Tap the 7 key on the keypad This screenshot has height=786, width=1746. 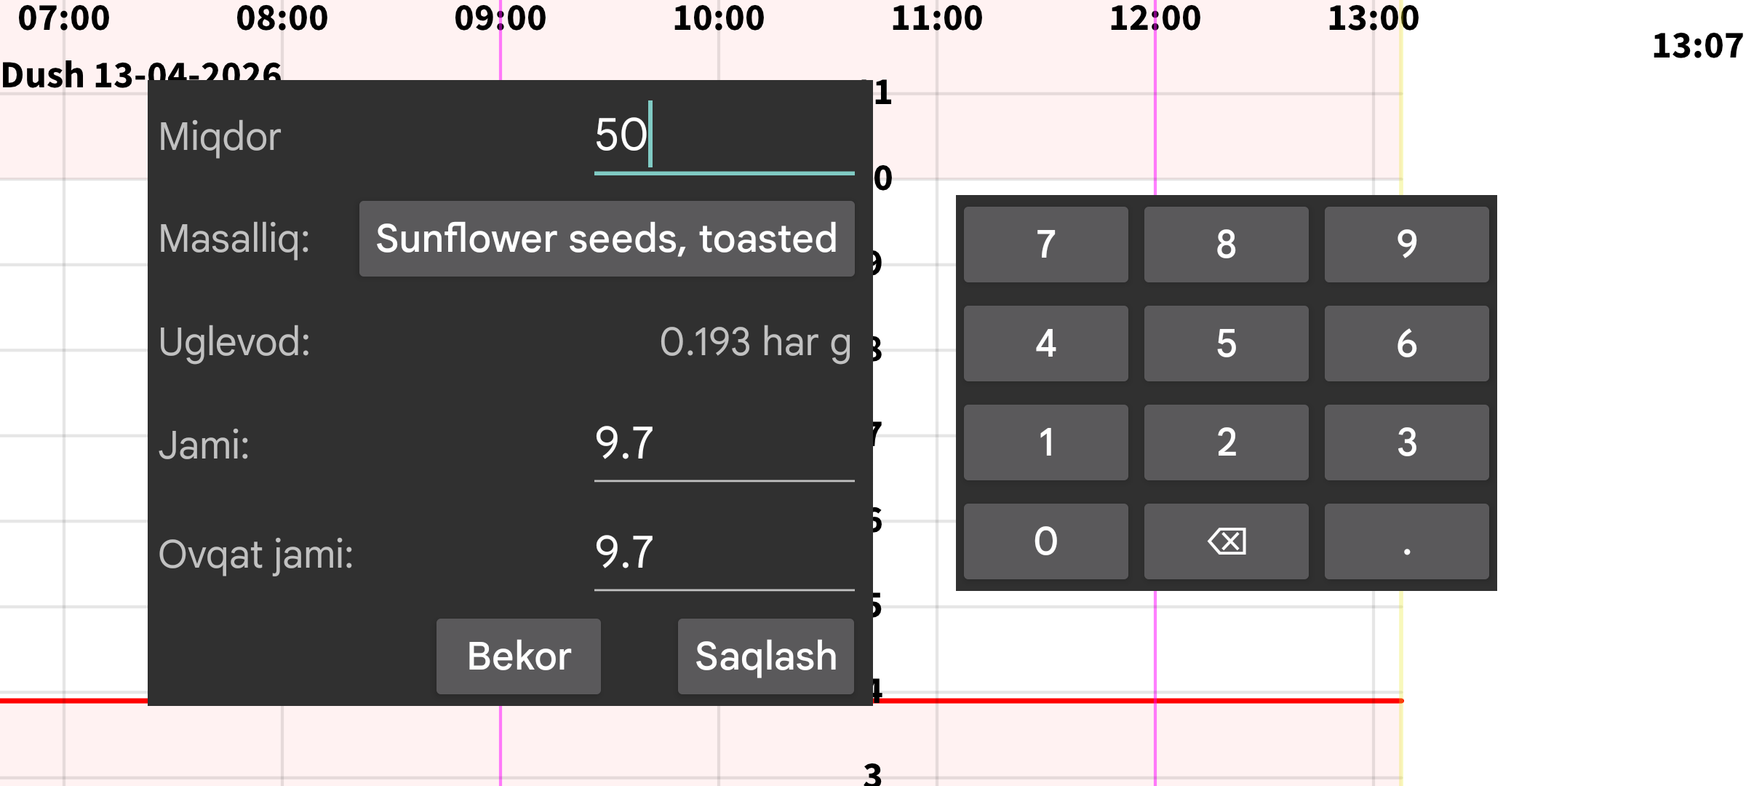point(1045,245)
